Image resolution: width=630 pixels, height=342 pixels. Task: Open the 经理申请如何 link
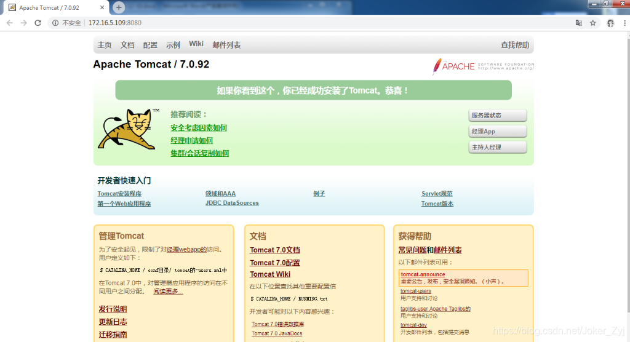(x=192, y=141)
